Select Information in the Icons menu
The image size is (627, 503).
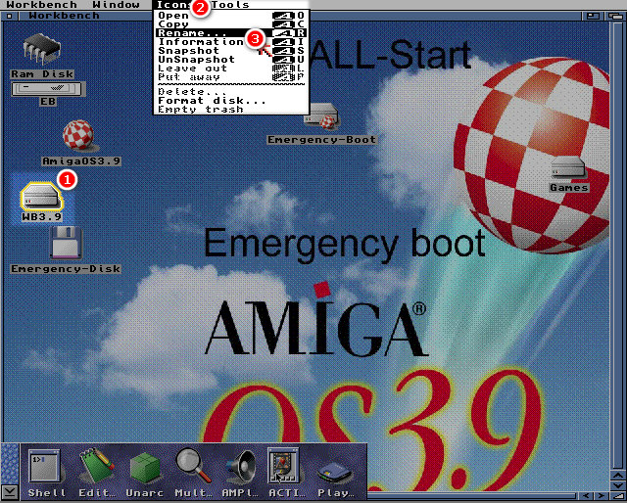click(201, 42)
